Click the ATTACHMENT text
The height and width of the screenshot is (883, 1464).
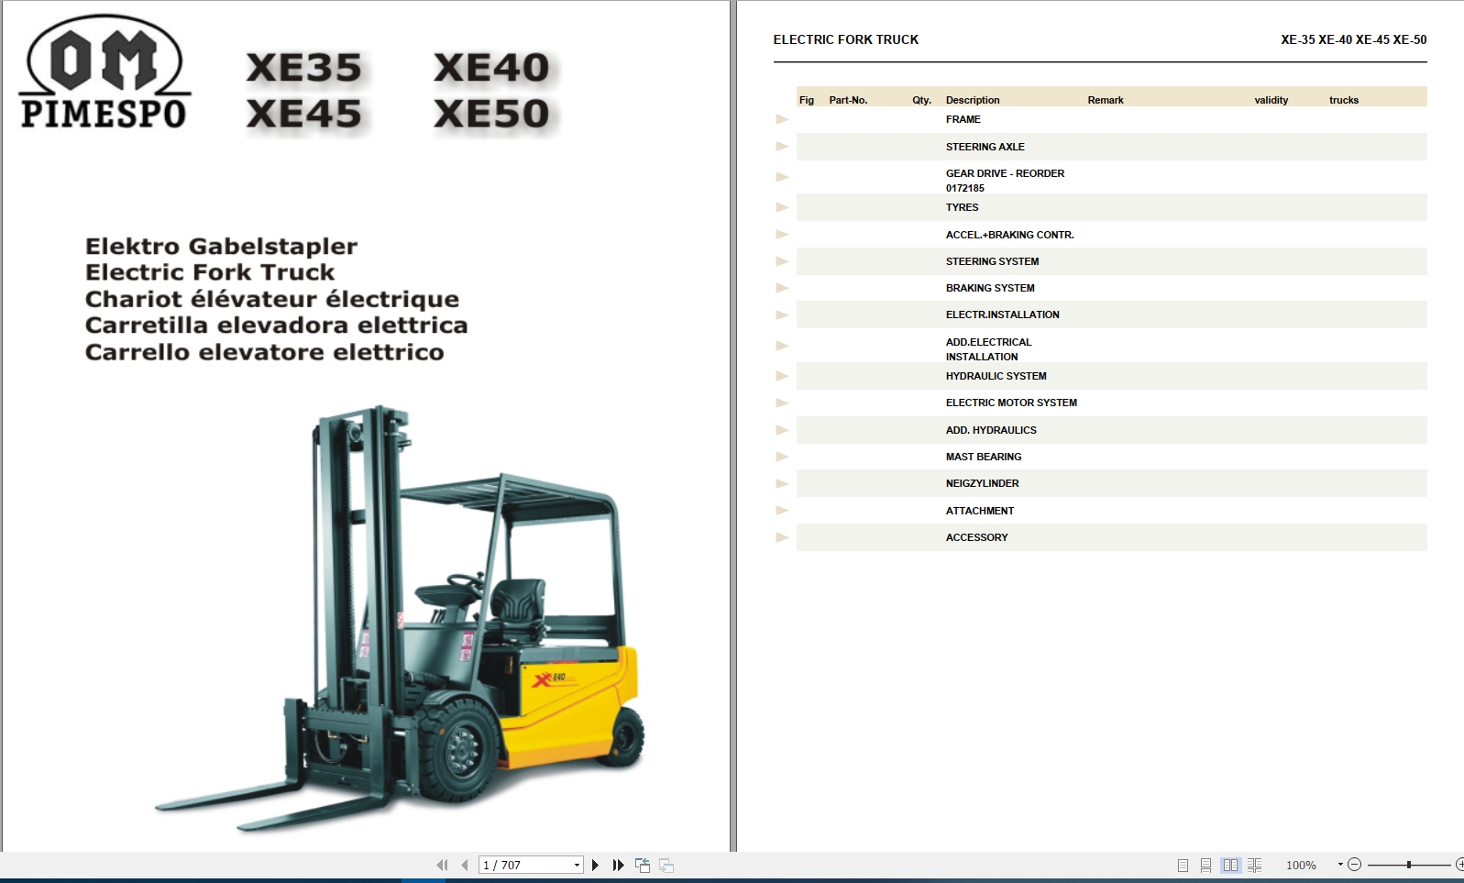pos(979,511)
